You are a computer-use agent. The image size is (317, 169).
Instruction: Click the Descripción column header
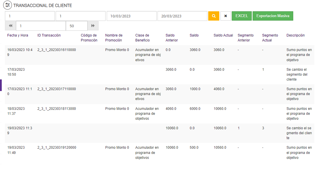[x=296, y=35]
